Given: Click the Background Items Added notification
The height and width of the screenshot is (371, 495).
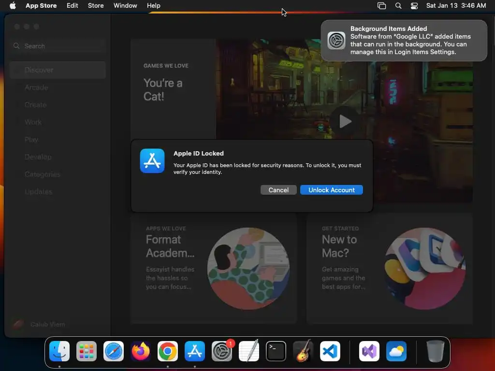Looking at the screenshot, I should coord(404,41).
